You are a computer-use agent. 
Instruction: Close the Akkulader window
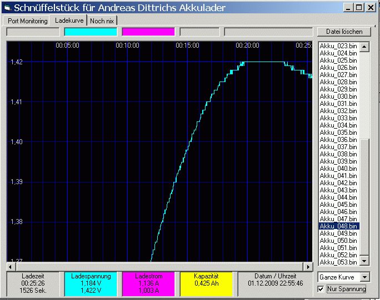pos(371,8)
